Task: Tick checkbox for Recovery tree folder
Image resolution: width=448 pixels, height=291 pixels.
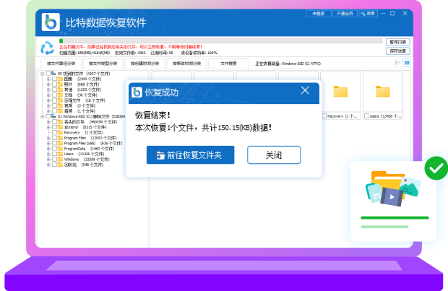Action: coord(54,133)
